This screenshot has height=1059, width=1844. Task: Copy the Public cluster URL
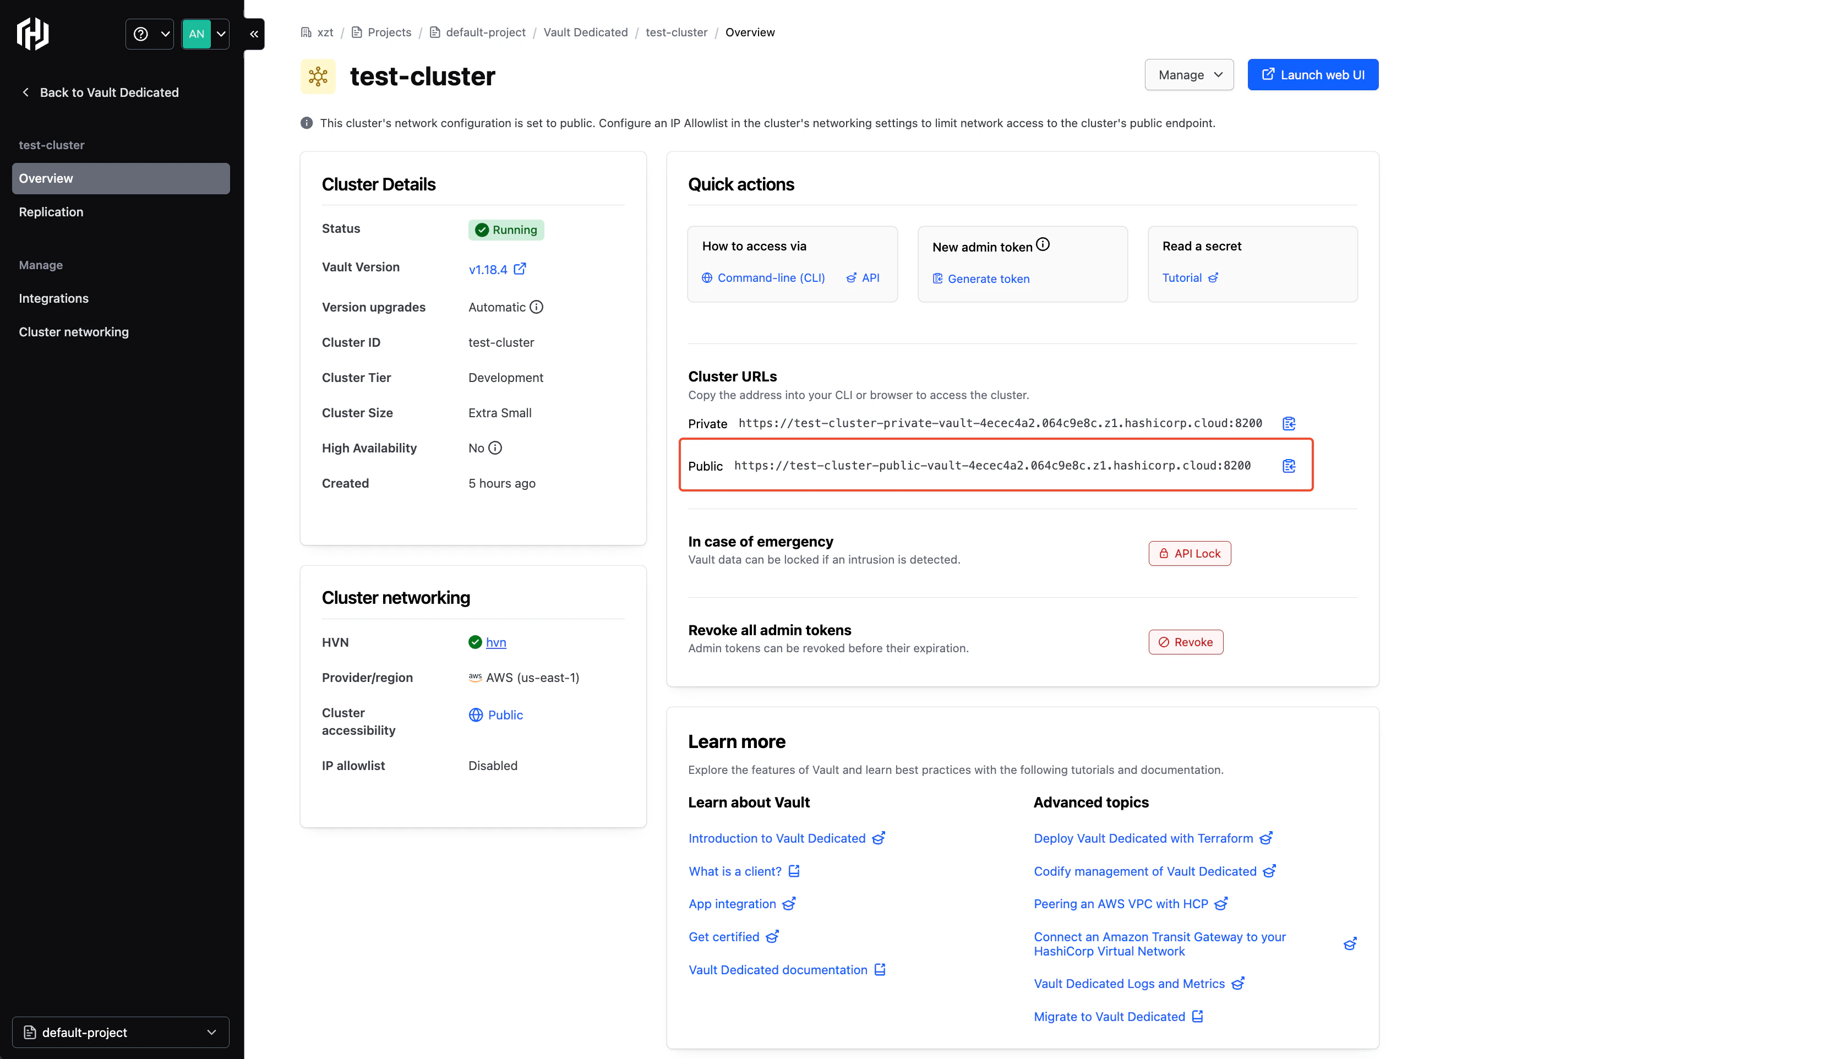(x=1289, y=466)
